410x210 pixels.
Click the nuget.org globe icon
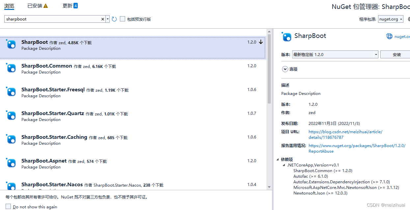(390, 36)
